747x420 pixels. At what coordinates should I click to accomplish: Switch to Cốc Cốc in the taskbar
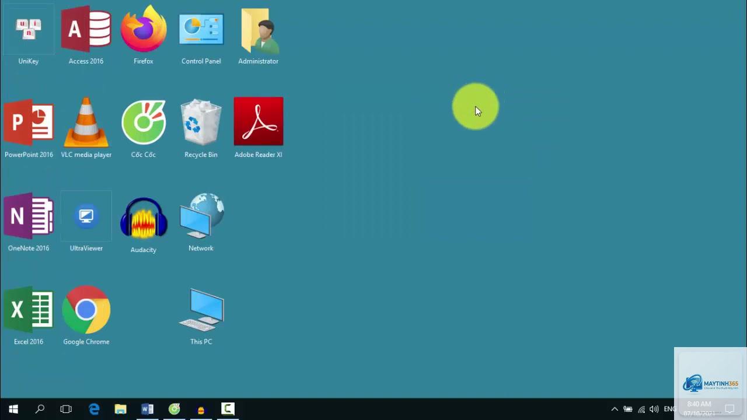pyautogui.click(x=174, y=409)
